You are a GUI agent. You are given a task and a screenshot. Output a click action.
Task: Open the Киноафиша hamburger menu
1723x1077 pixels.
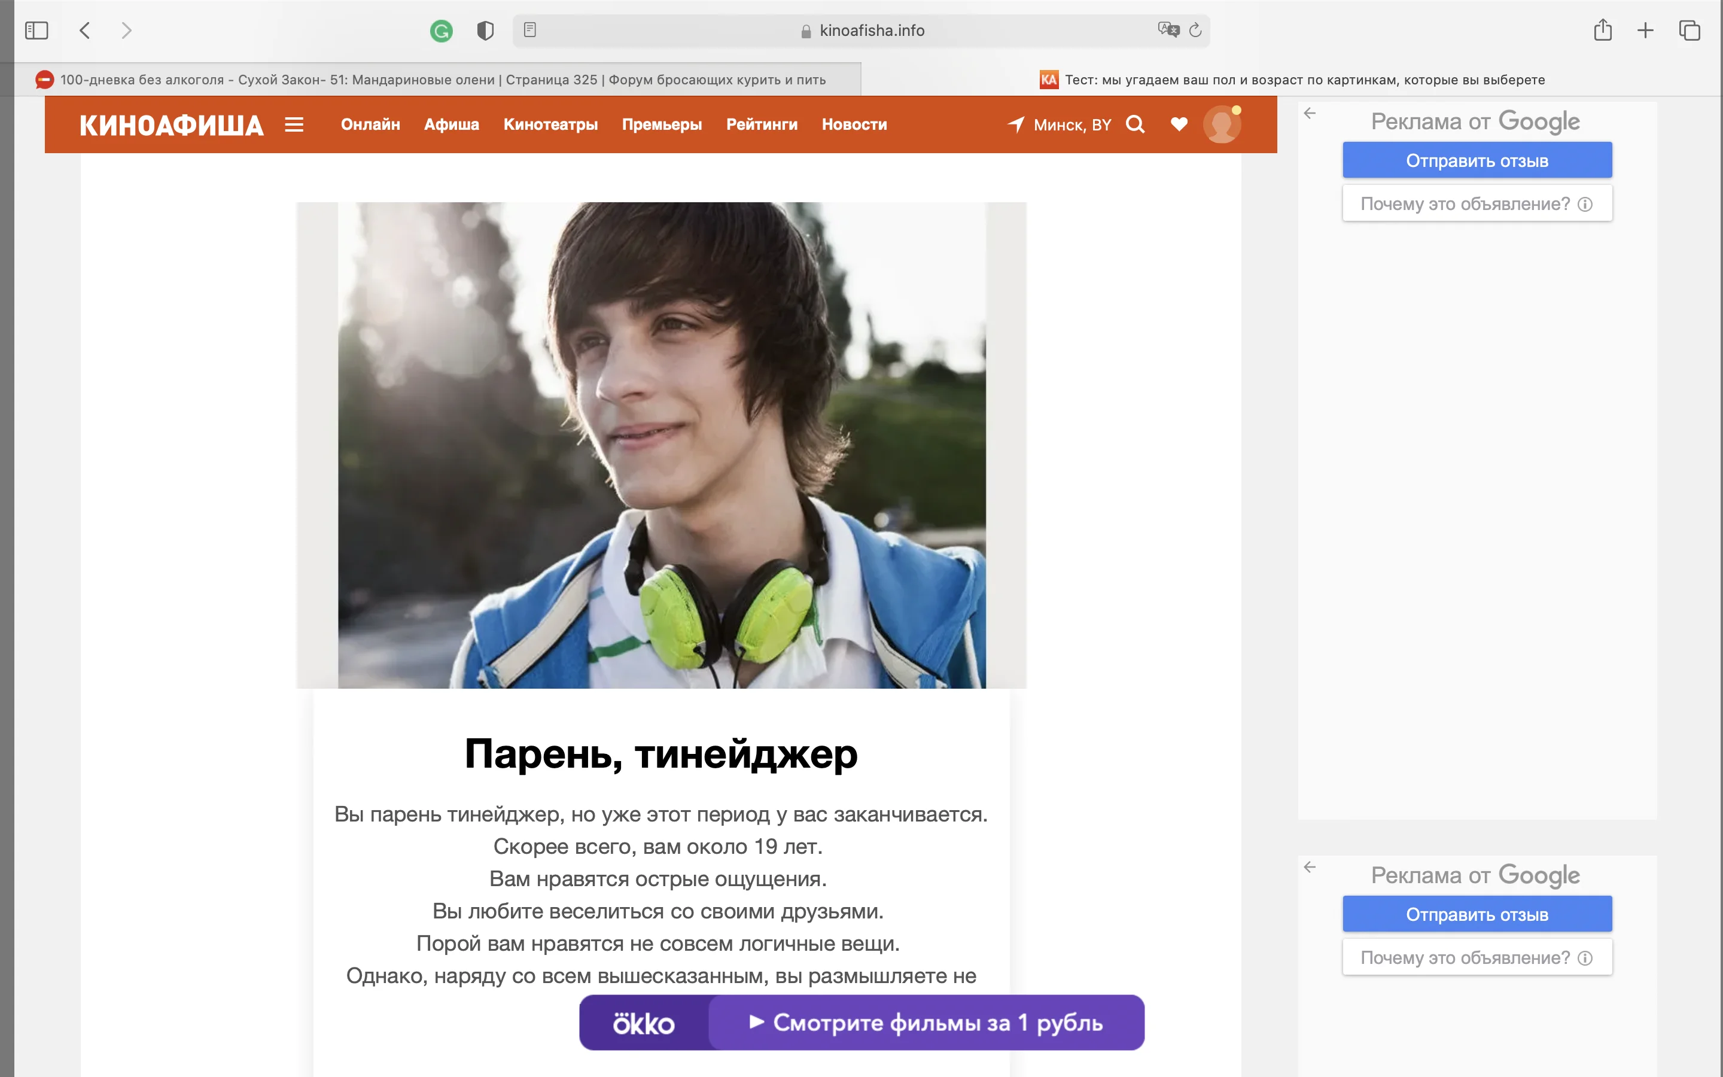click(x=294, y=124)
